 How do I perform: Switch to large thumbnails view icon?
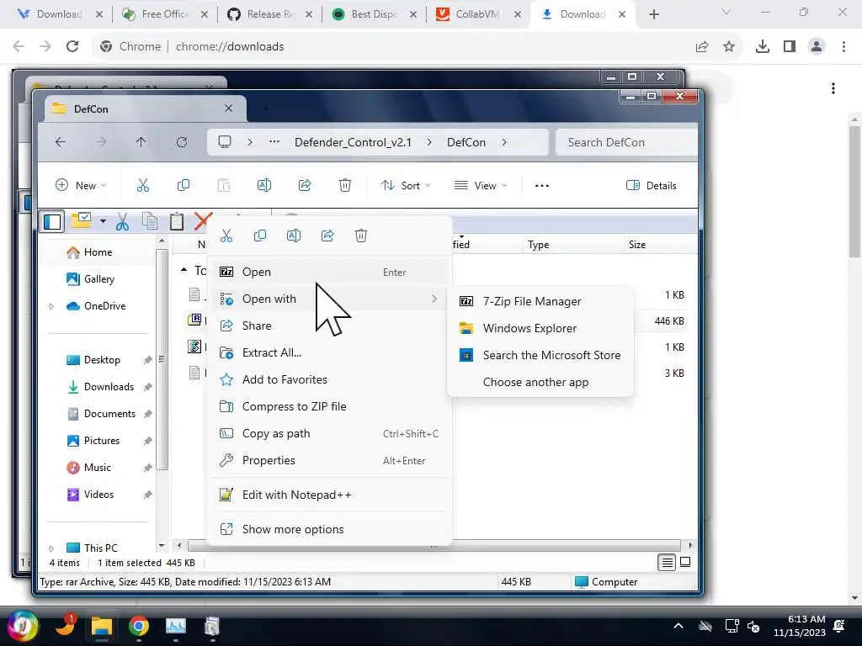point(685,562)
